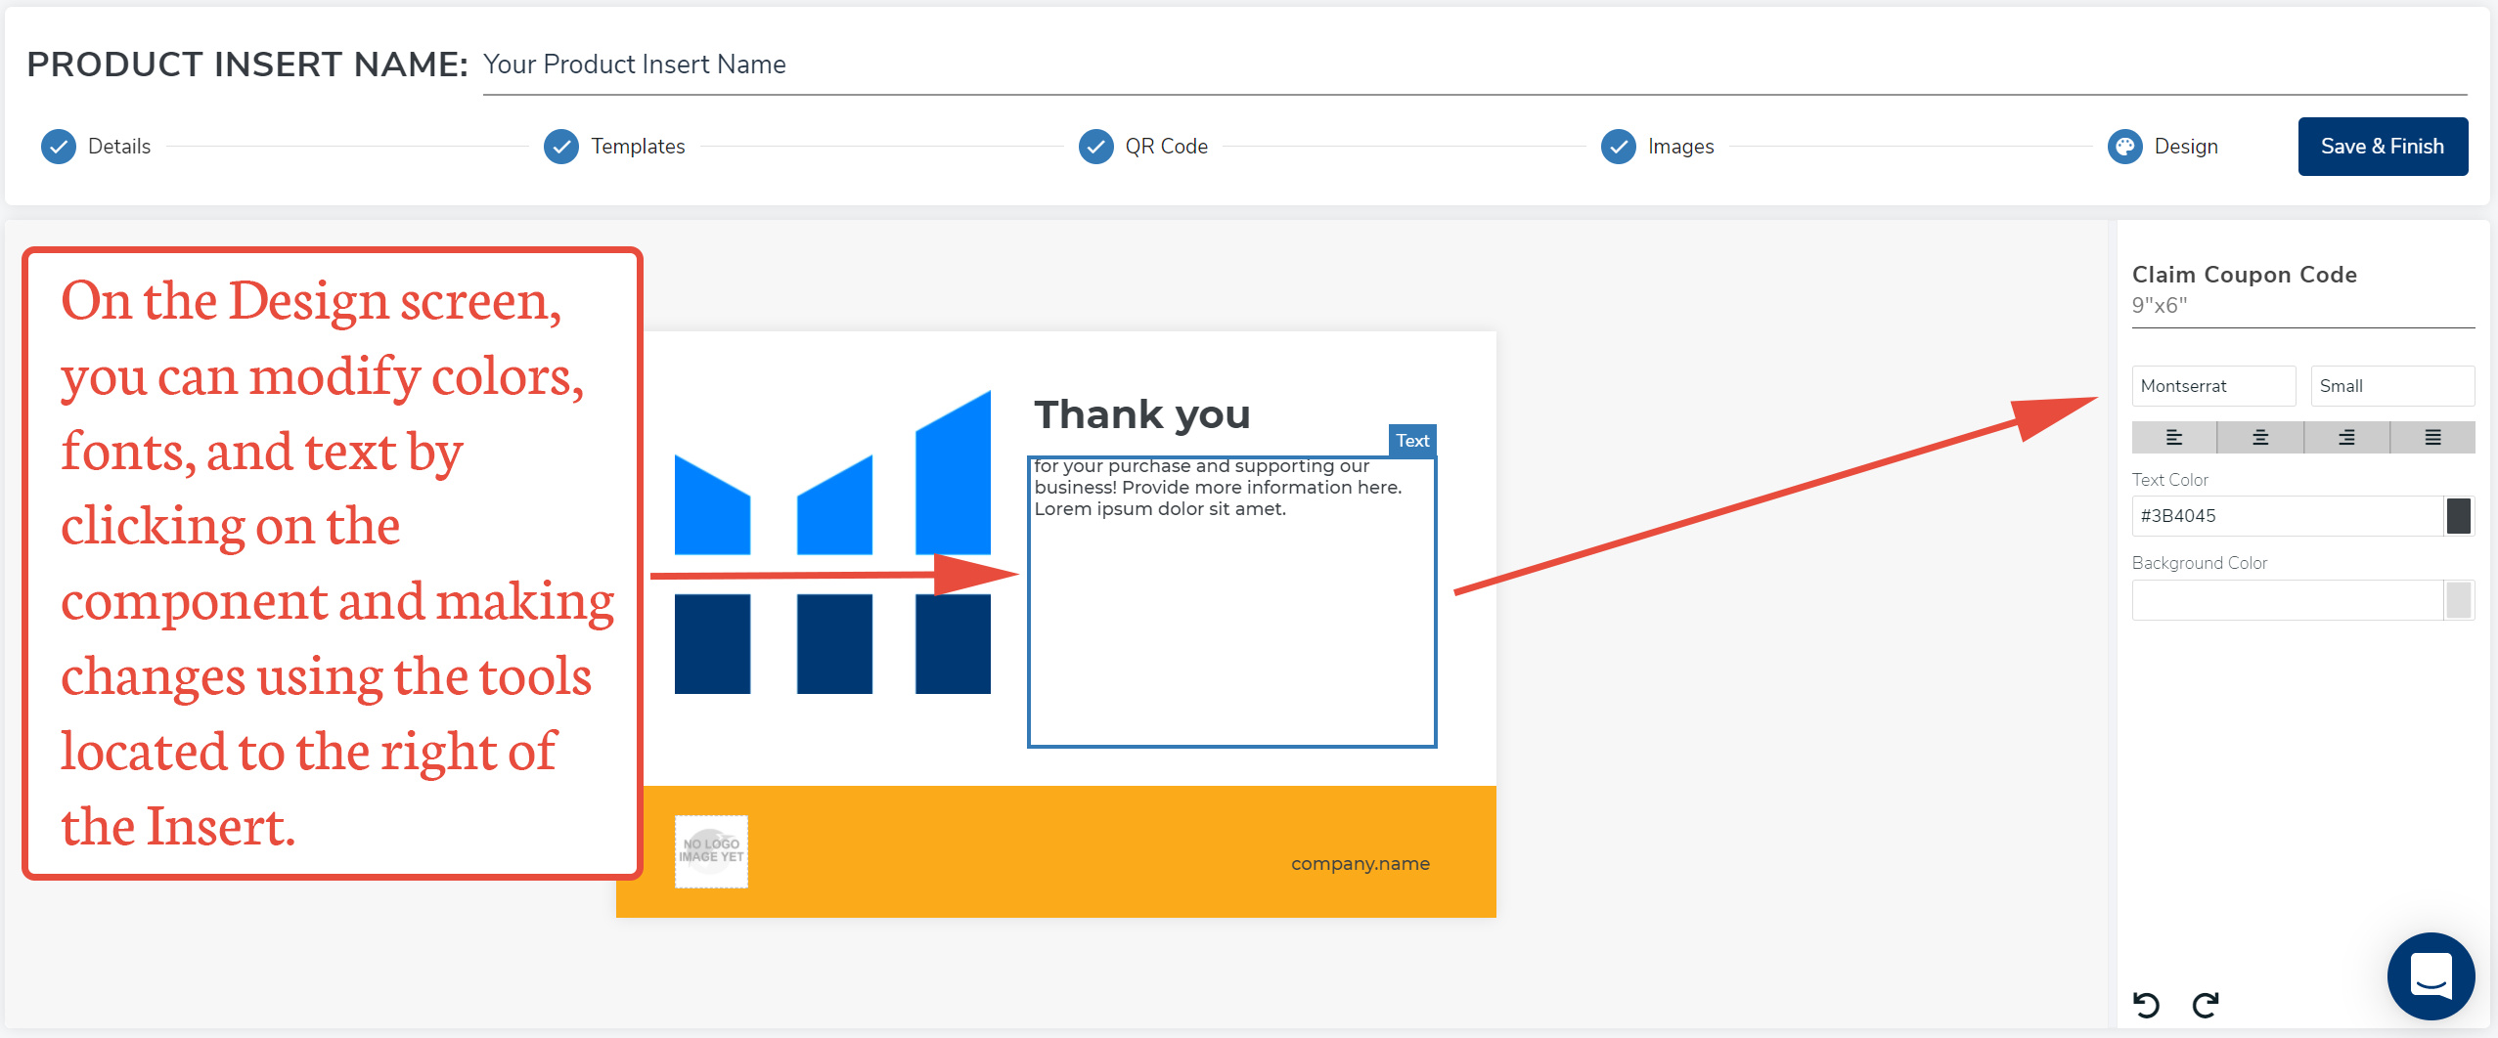Open the chat support bubble

pos(2431,975)
